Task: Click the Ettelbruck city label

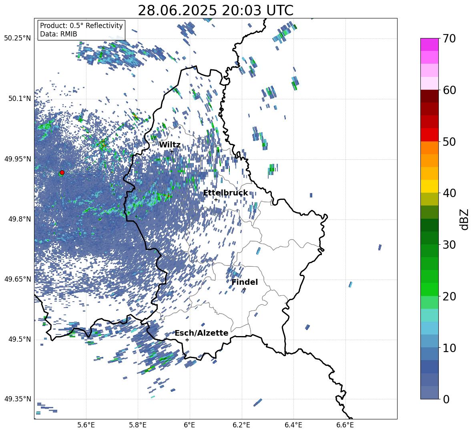Action: point(225,193)
